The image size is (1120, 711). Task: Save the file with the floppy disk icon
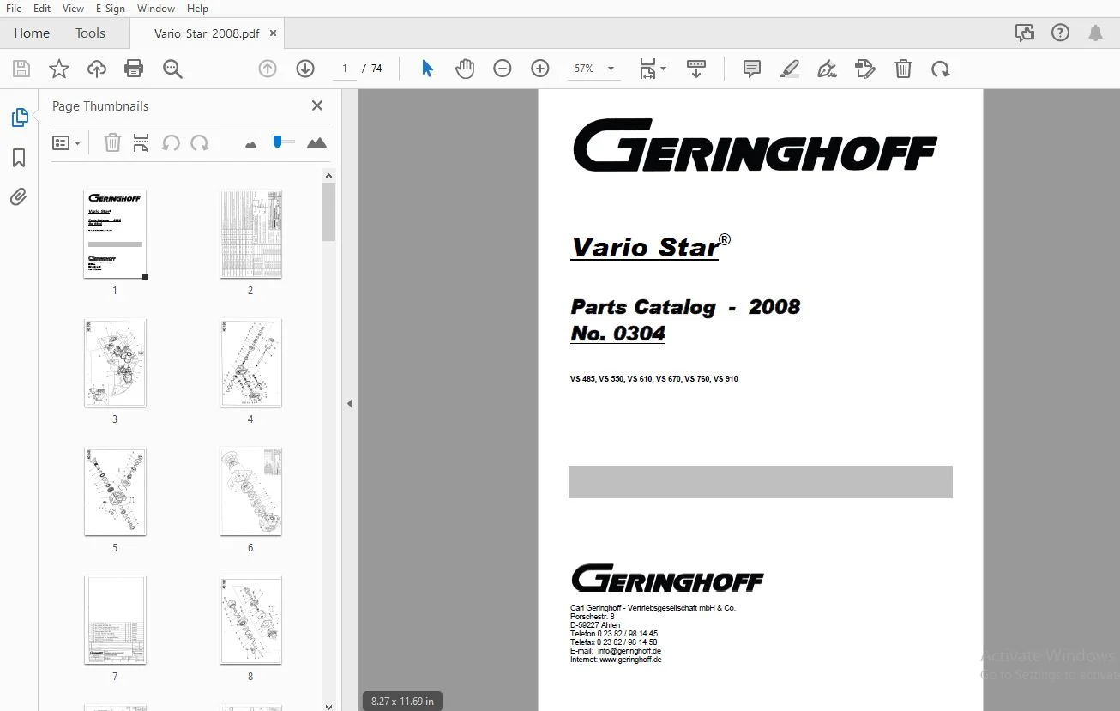21,69
